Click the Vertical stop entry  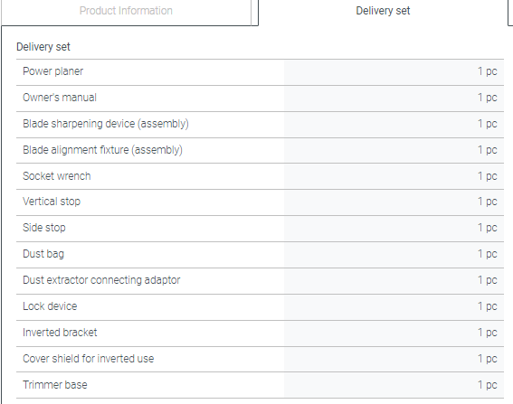tap(52, 202)
